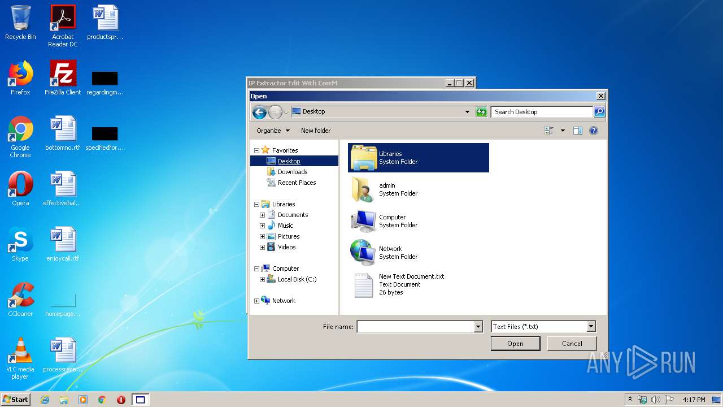
Task: Click the search magnifier icon
Action: (599, 112)
